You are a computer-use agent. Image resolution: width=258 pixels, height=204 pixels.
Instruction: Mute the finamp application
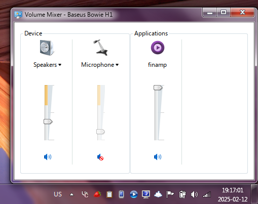pyautogui.click(x=158, y=157)
